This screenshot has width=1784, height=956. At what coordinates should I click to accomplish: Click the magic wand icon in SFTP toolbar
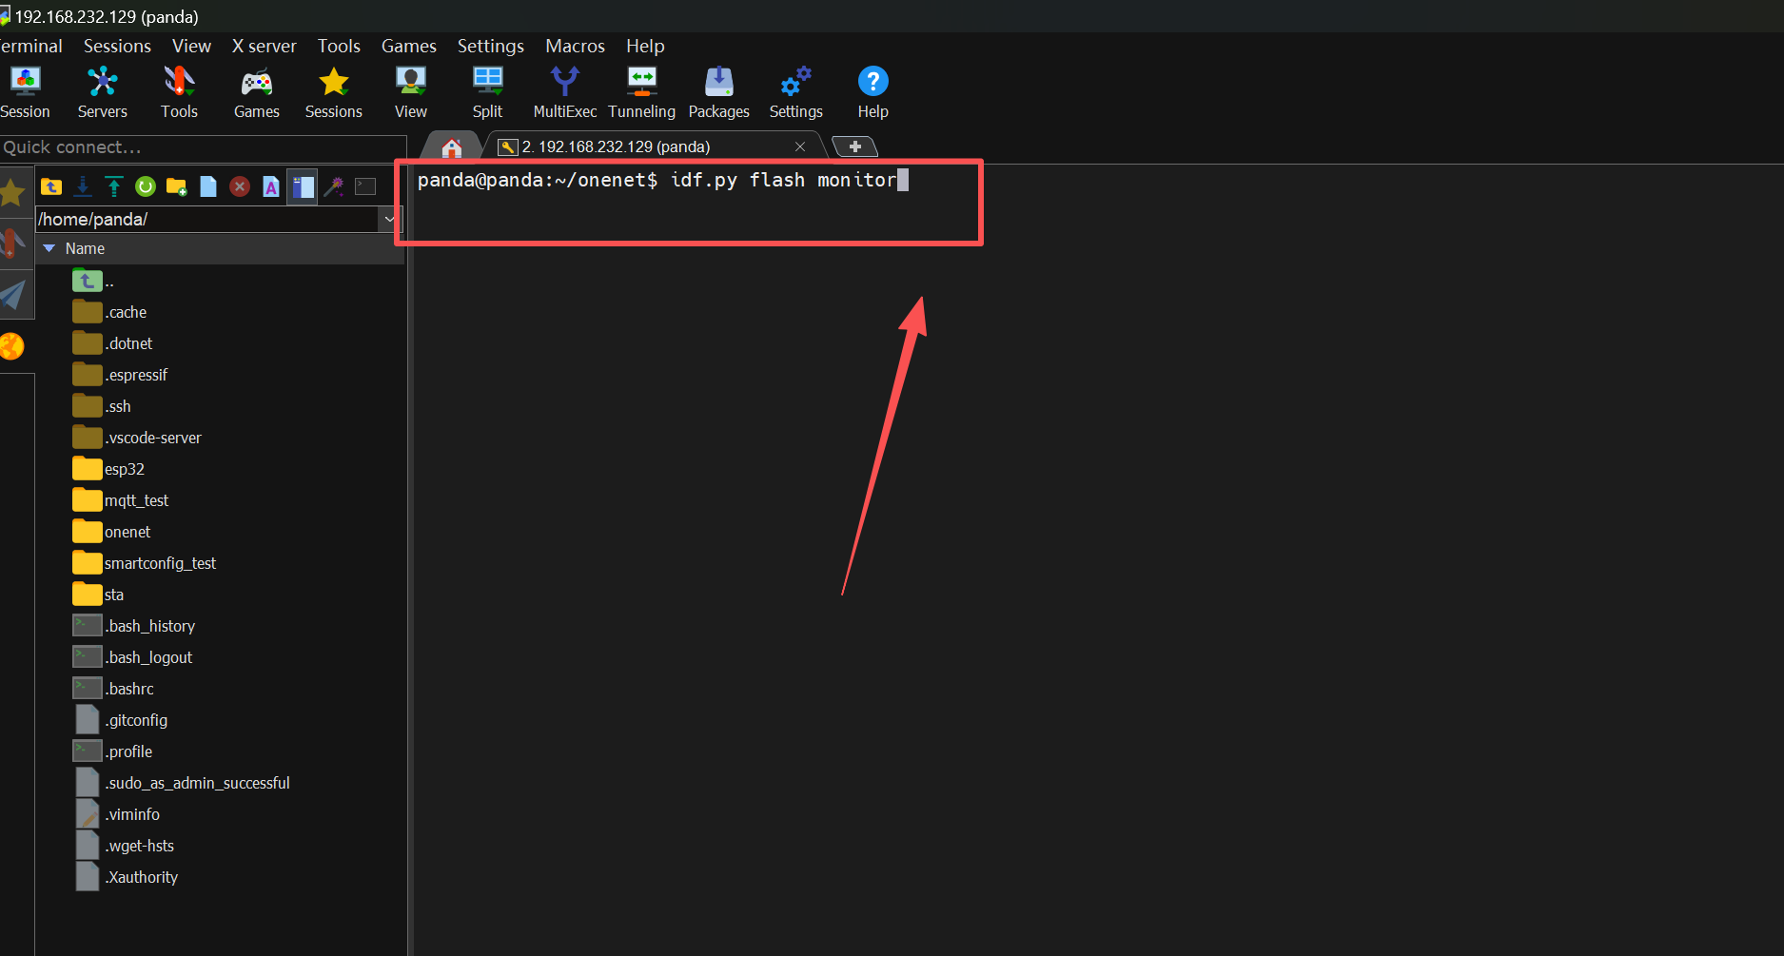tap(334, 186)
